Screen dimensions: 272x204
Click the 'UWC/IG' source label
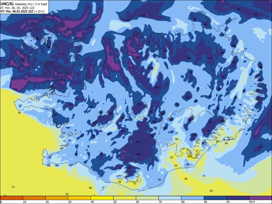click(x=7, y=4)
